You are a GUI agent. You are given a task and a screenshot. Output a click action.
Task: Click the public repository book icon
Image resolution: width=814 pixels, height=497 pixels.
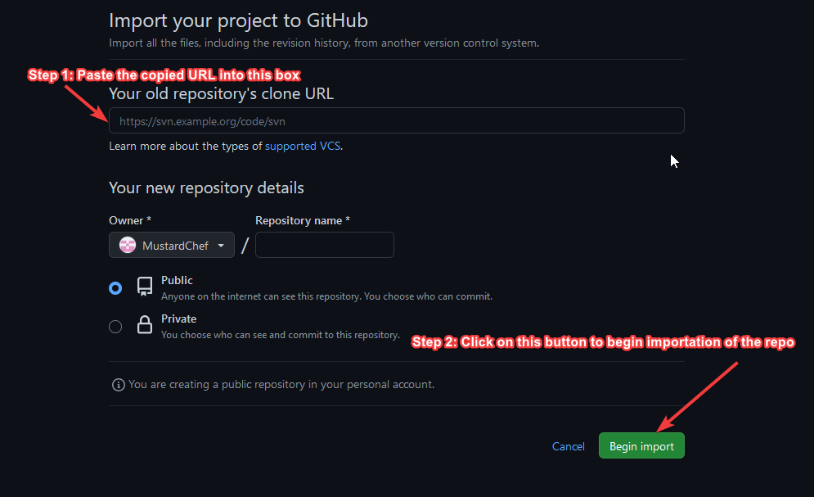tap(145, 287)
